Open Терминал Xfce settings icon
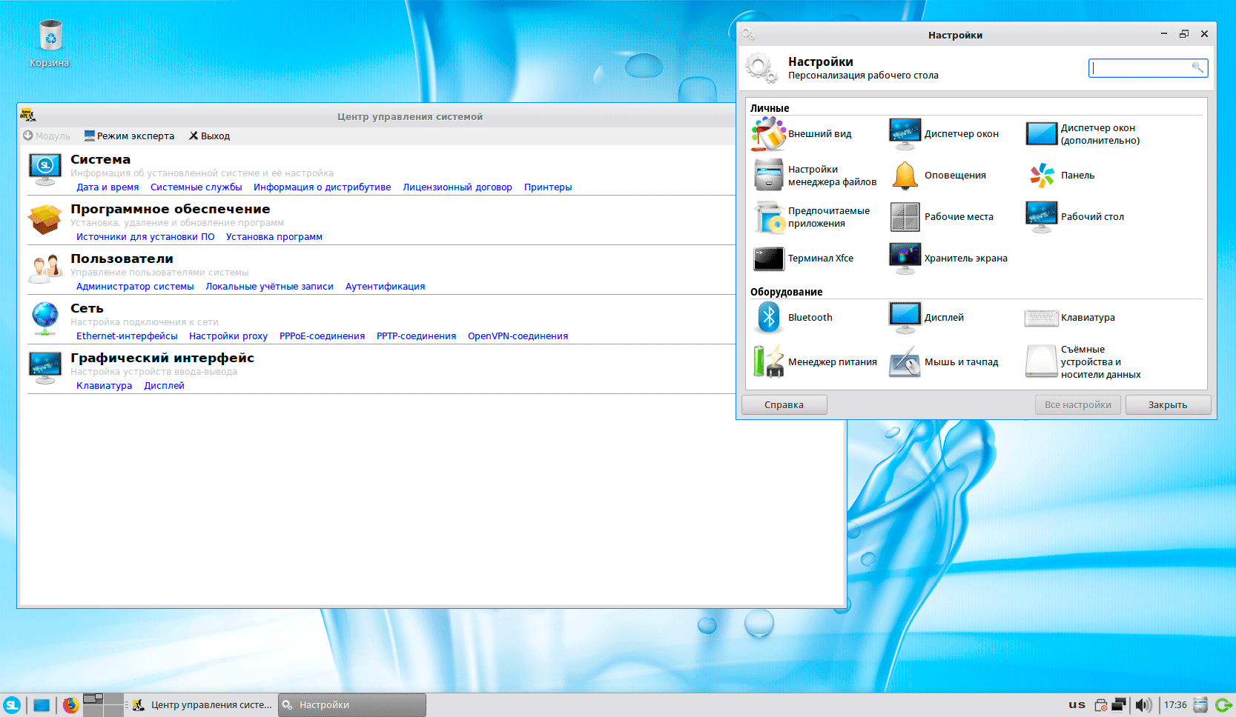 click(x=769, y=259)
